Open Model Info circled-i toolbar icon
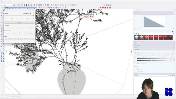Image resolution: width=176 pixels, height=99 pixels. (x=76, y=5)
